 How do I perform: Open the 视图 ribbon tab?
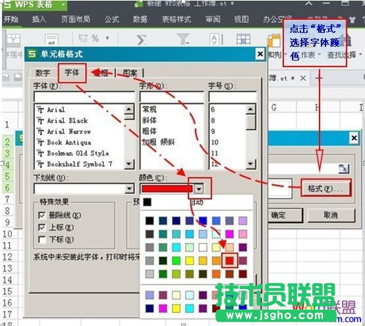(x=241, y=19)
